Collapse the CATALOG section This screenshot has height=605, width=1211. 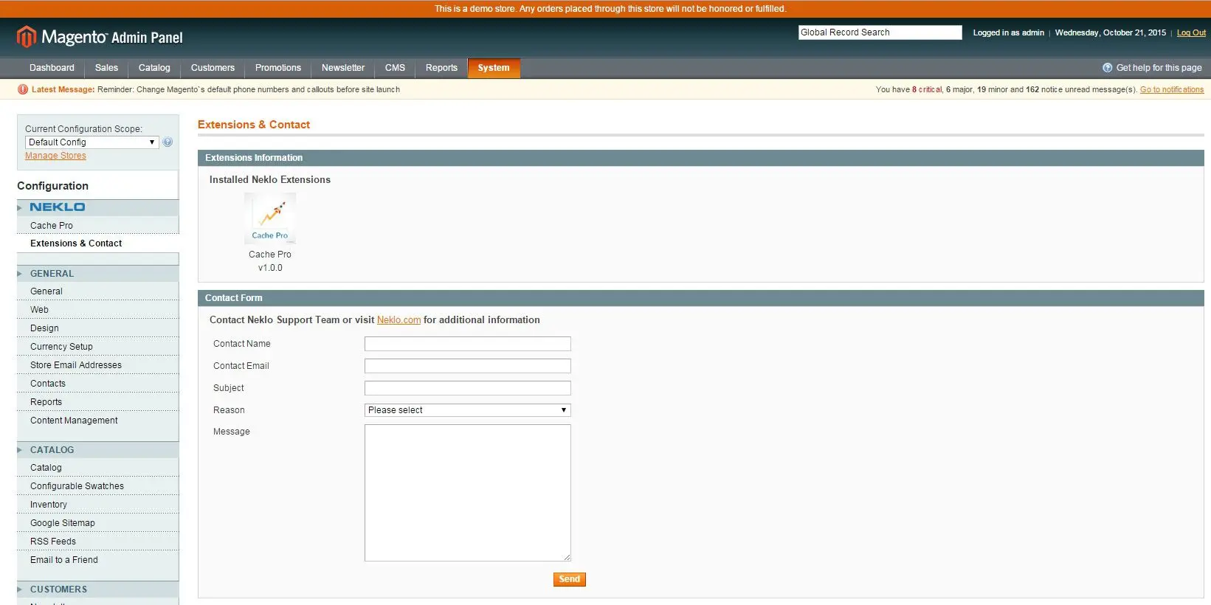pyautogui.click(x=97, y=450)
